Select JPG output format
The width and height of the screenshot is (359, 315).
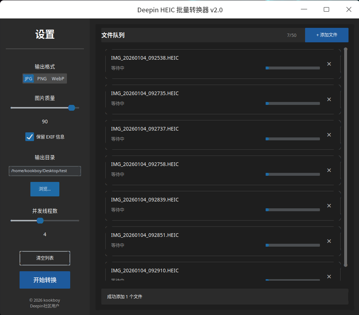pos(28,78)
